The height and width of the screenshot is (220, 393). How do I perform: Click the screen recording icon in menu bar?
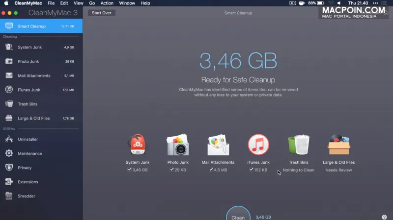[x=292, y=3]
